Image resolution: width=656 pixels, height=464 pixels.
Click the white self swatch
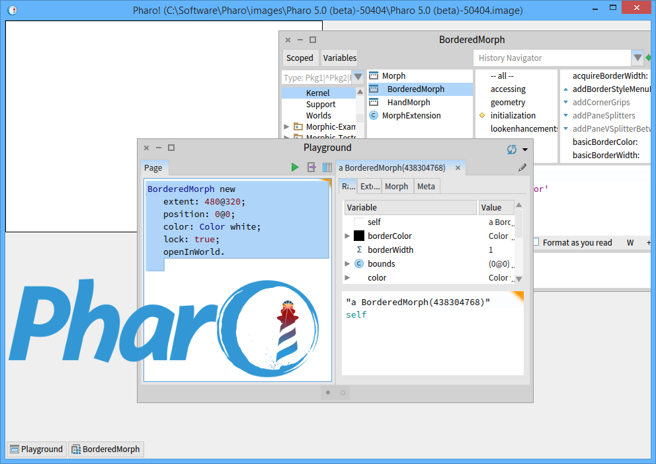click(x=359, y=222)
